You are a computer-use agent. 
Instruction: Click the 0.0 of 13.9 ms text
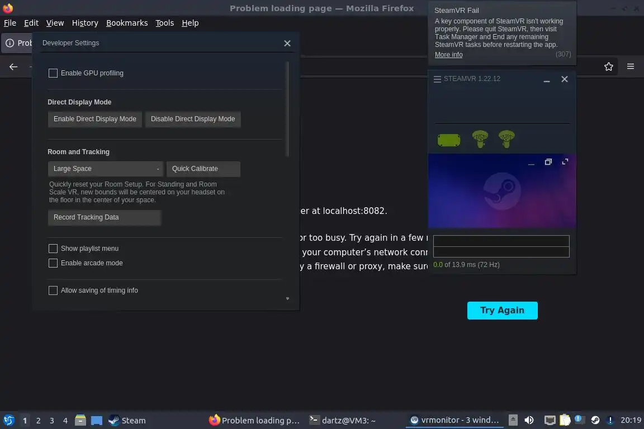[467, 265]
